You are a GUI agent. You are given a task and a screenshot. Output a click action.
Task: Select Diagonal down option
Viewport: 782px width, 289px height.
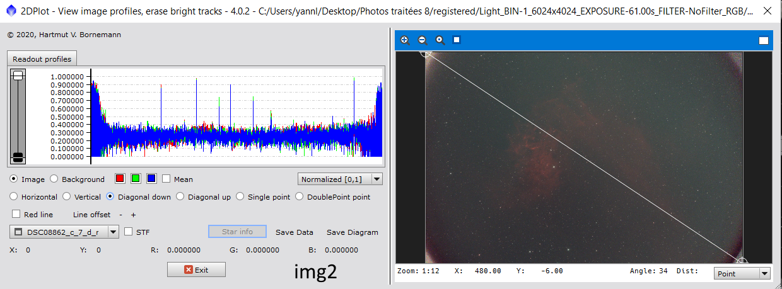click(x=110, y=197)
